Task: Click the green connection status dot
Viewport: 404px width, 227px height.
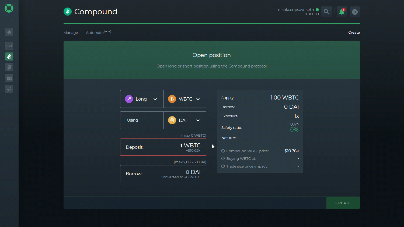Action: tap(317, 10)
